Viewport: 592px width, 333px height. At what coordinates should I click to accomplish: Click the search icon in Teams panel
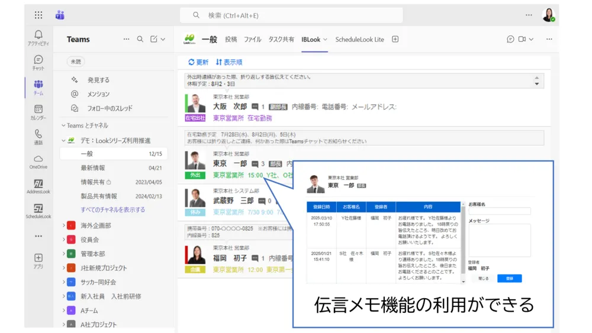tap(140, 39)
